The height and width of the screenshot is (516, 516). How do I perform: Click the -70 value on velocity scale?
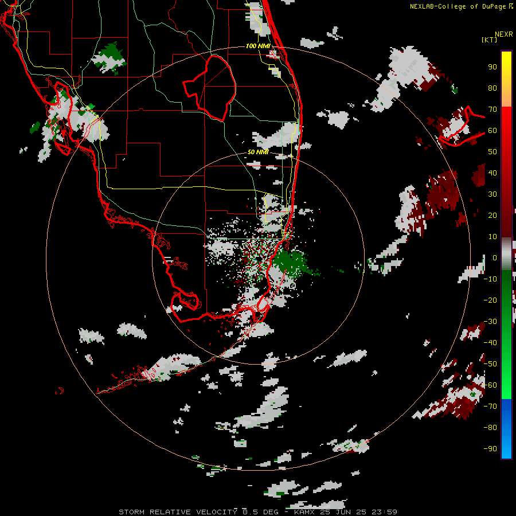pyautogui.click(x=490, y=406)
